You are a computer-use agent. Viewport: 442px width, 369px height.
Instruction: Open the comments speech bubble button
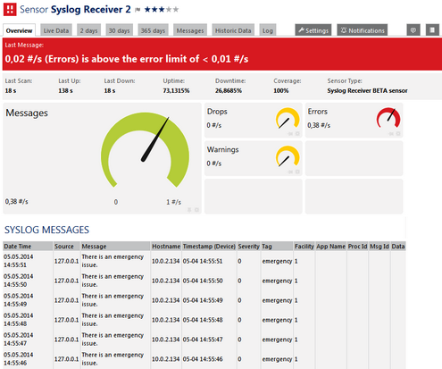[x=413, y=30]
